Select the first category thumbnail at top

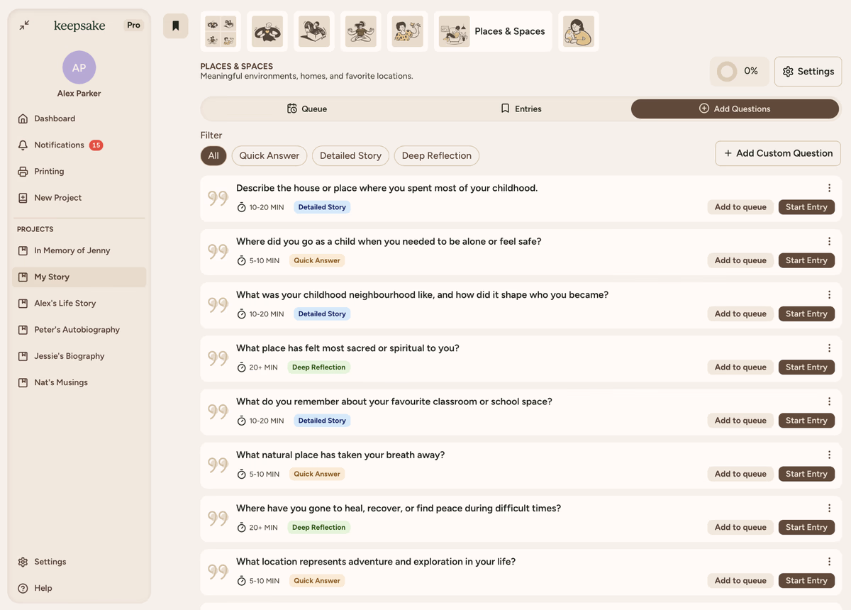221,32
